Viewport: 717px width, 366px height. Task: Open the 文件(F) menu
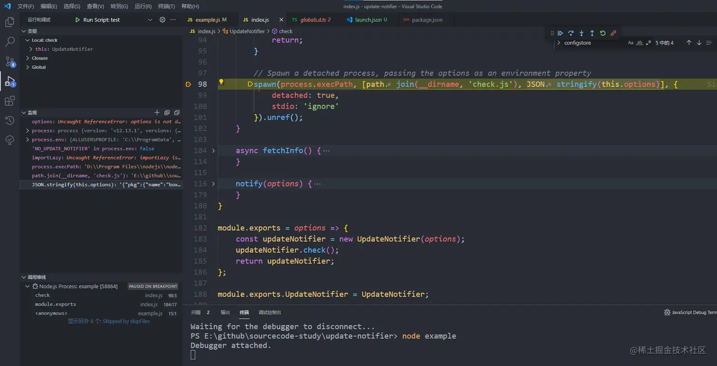[26, 6]
